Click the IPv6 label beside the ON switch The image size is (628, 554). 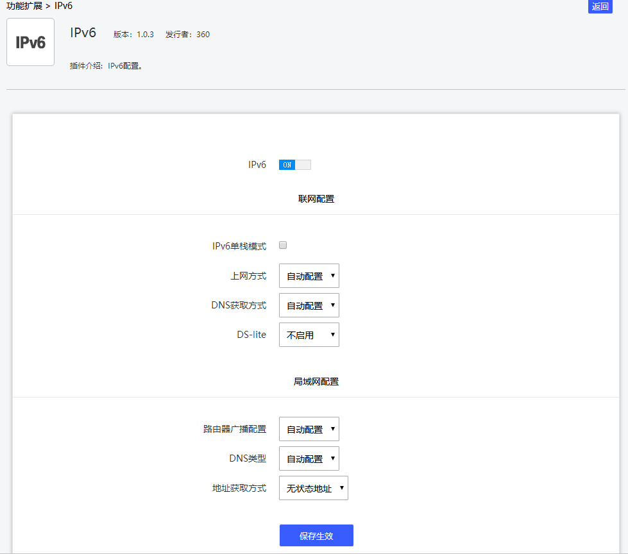click(x=257, y=165)
